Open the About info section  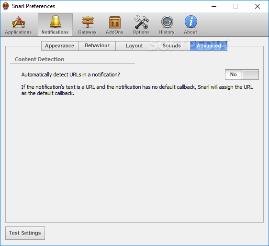click(191, 25)
